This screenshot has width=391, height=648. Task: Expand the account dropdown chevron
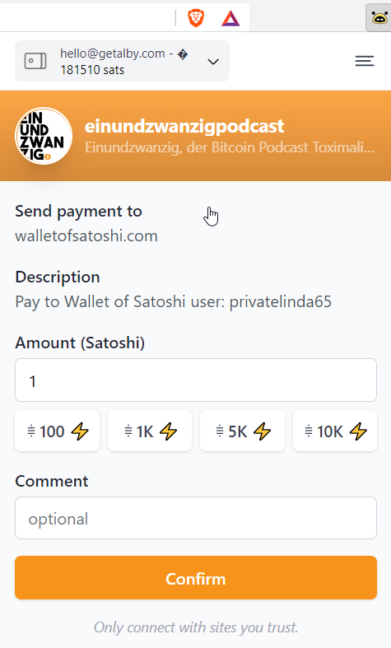click(x=213, y=62)
